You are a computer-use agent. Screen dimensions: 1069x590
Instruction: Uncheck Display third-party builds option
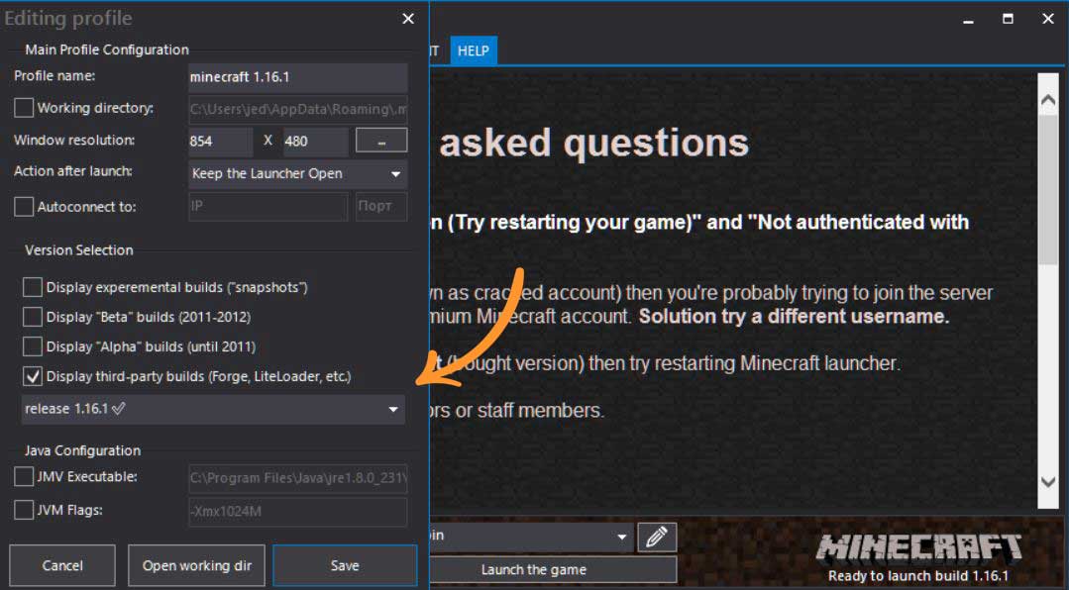(x=33, y=377)
